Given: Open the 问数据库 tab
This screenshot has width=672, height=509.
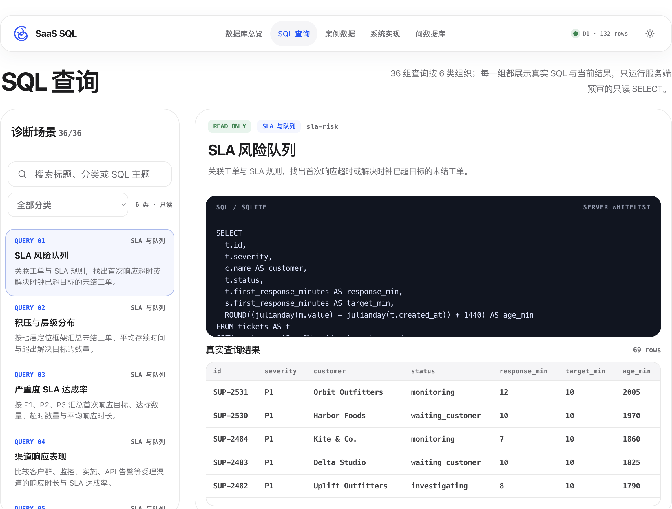Looking at the screenshot, I should 430,34.
